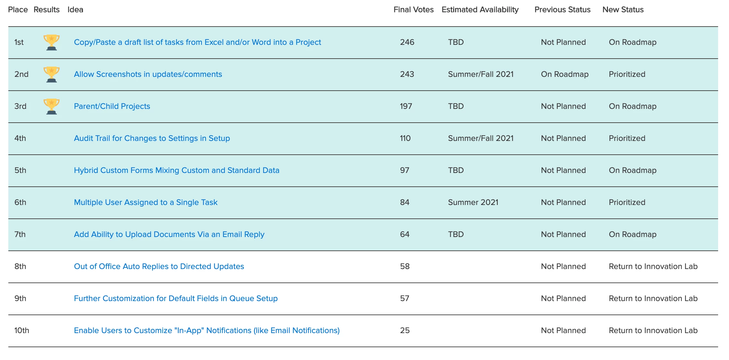Viewport: 729px width, 360px height.
Task: Click the 2nd place trophy icon
Action: (51, 74)
